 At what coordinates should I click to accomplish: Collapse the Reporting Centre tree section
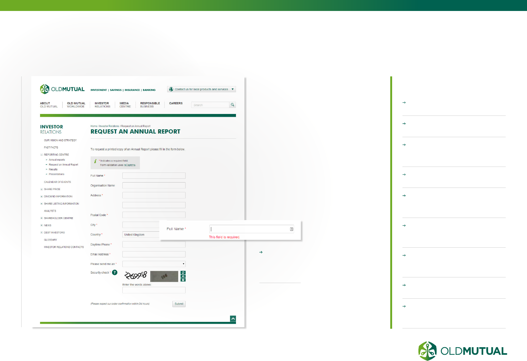pyautogui.click(x=41, y=155)
